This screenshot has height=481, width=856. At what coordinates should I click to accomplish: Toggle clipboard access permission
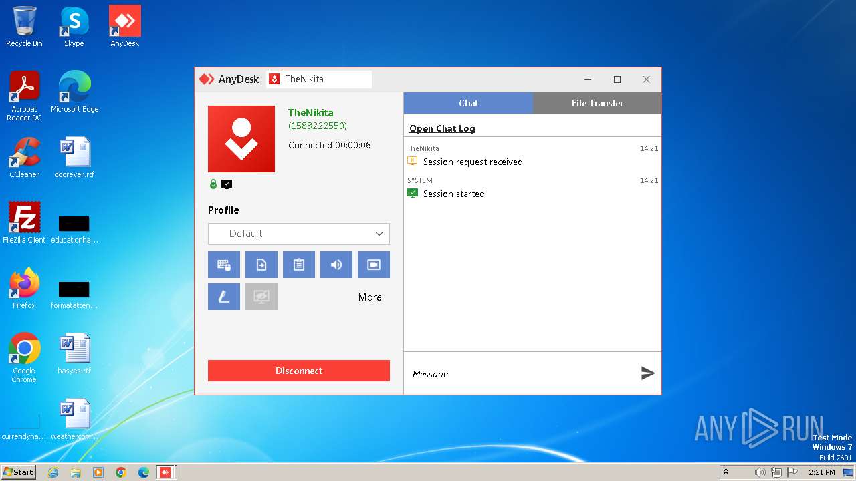click(x=299, y=265)
